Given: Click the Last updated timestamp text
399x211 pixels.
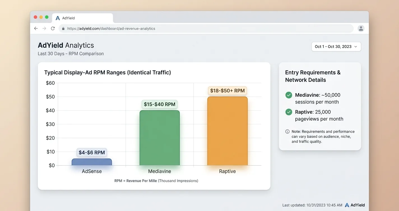Looking at the screenshot, I should 312,205.
